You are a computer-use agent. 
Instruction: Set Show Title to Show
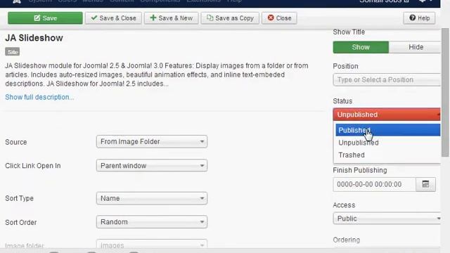[x=361, y=47]
